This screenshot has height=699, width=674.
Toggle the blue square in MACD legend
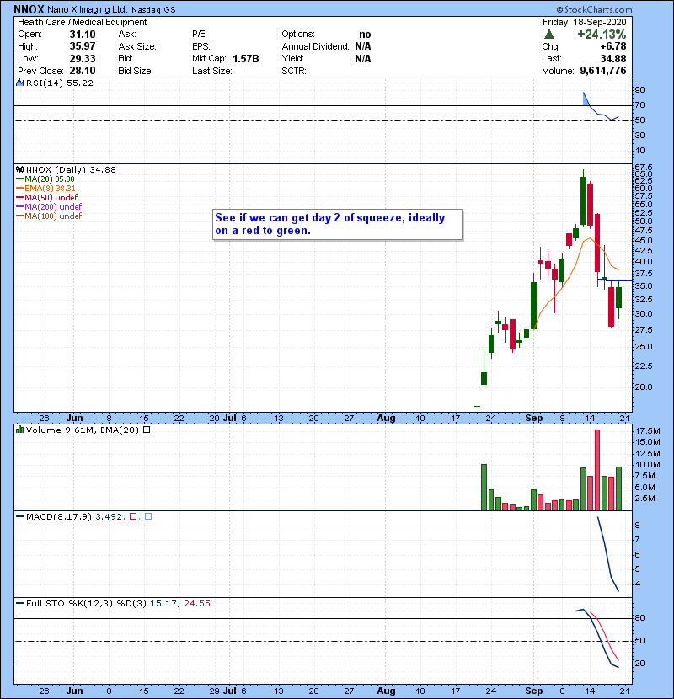point(147,515)
